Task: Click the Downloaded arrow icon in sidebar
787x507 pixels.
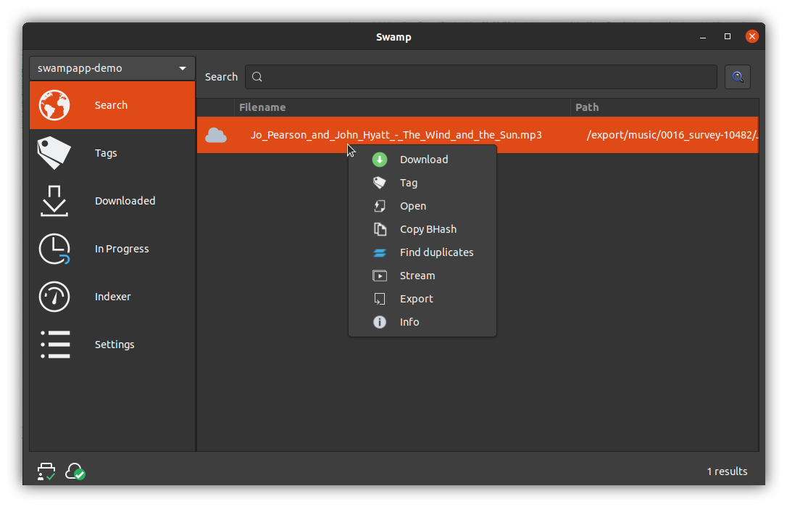Action: pyautogui.click(x=54, y=201)
